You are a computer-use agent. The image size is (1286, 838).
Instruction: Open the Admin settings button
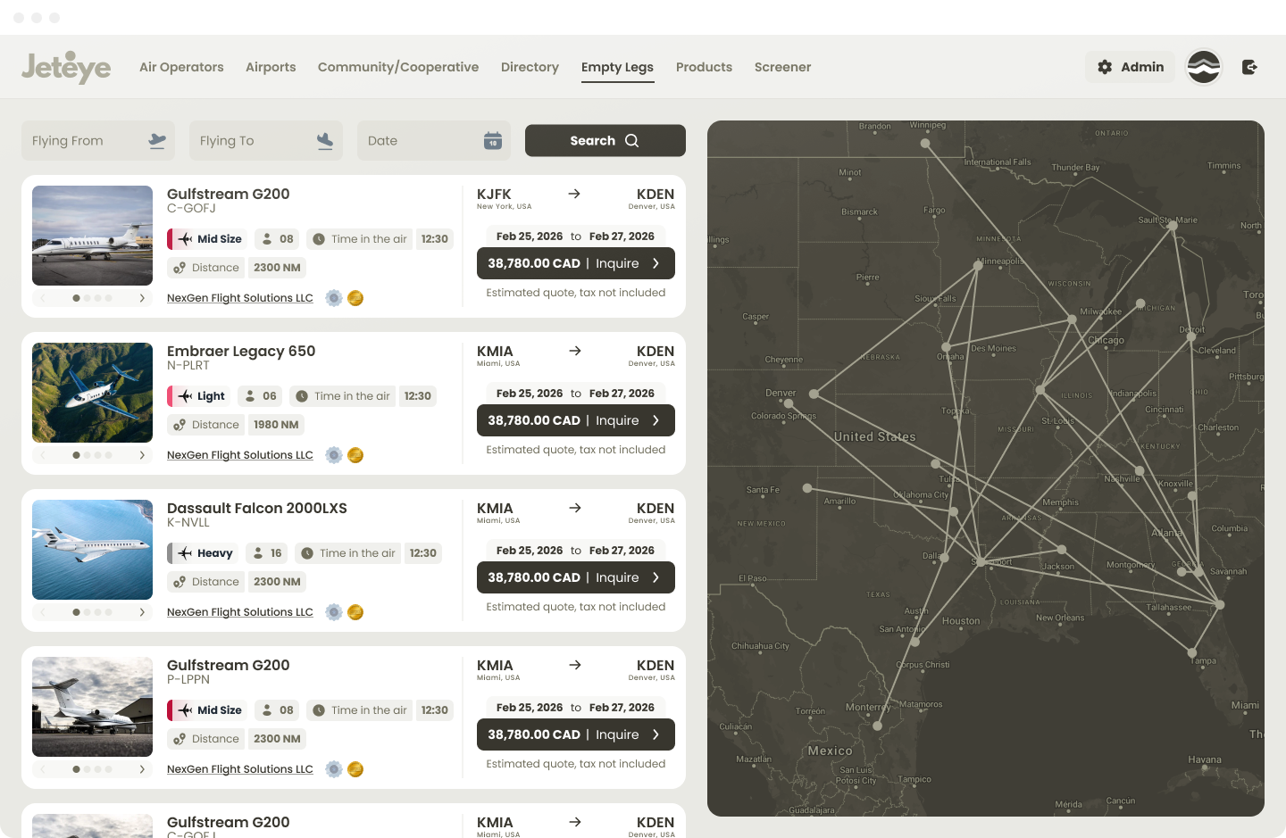pos(1131,67)
